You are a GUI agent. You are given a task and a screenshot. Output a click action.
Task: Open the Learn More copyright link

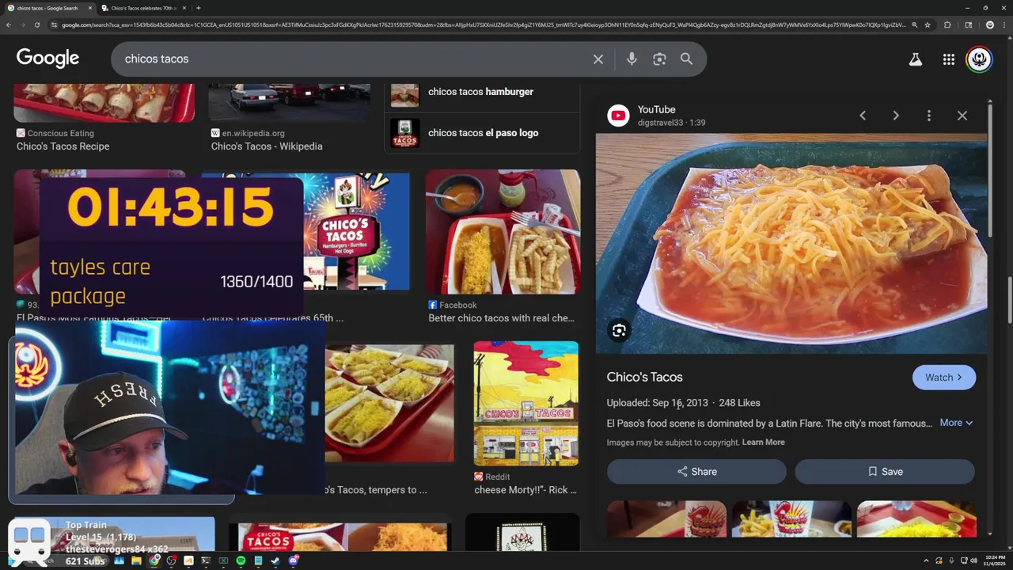click(x=764, y=443)
